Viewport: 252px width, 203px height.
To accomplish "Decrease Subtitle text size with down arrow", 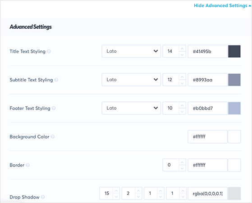I will pos(182,83).
